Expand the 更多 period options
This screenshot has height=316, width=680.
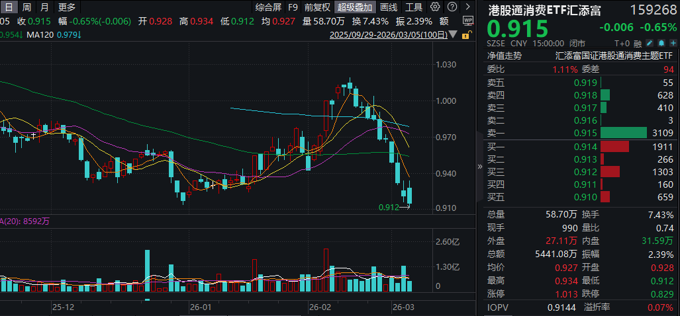click(67, 8)
